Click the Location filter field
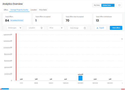 tap(35, 28)
